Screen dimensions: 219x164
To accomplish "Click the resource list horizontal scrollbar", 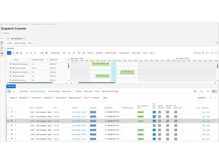I will click(30, 83).
